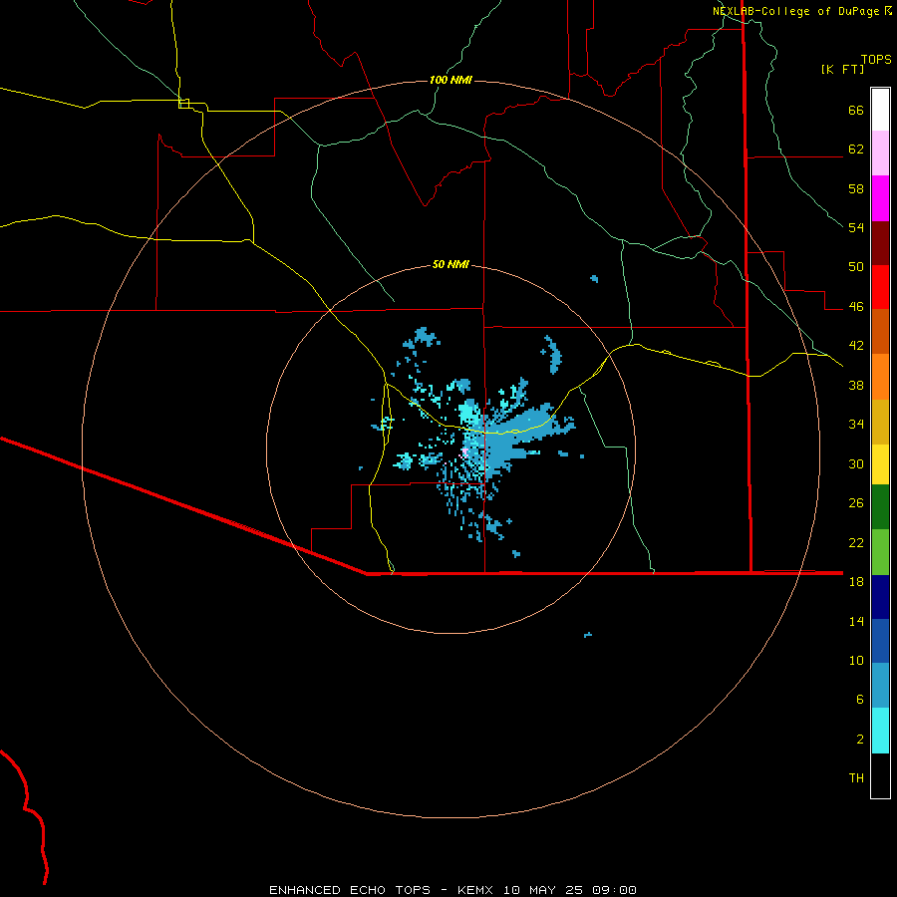
Task: Click the 62 legend value
Action: [856, 149]
